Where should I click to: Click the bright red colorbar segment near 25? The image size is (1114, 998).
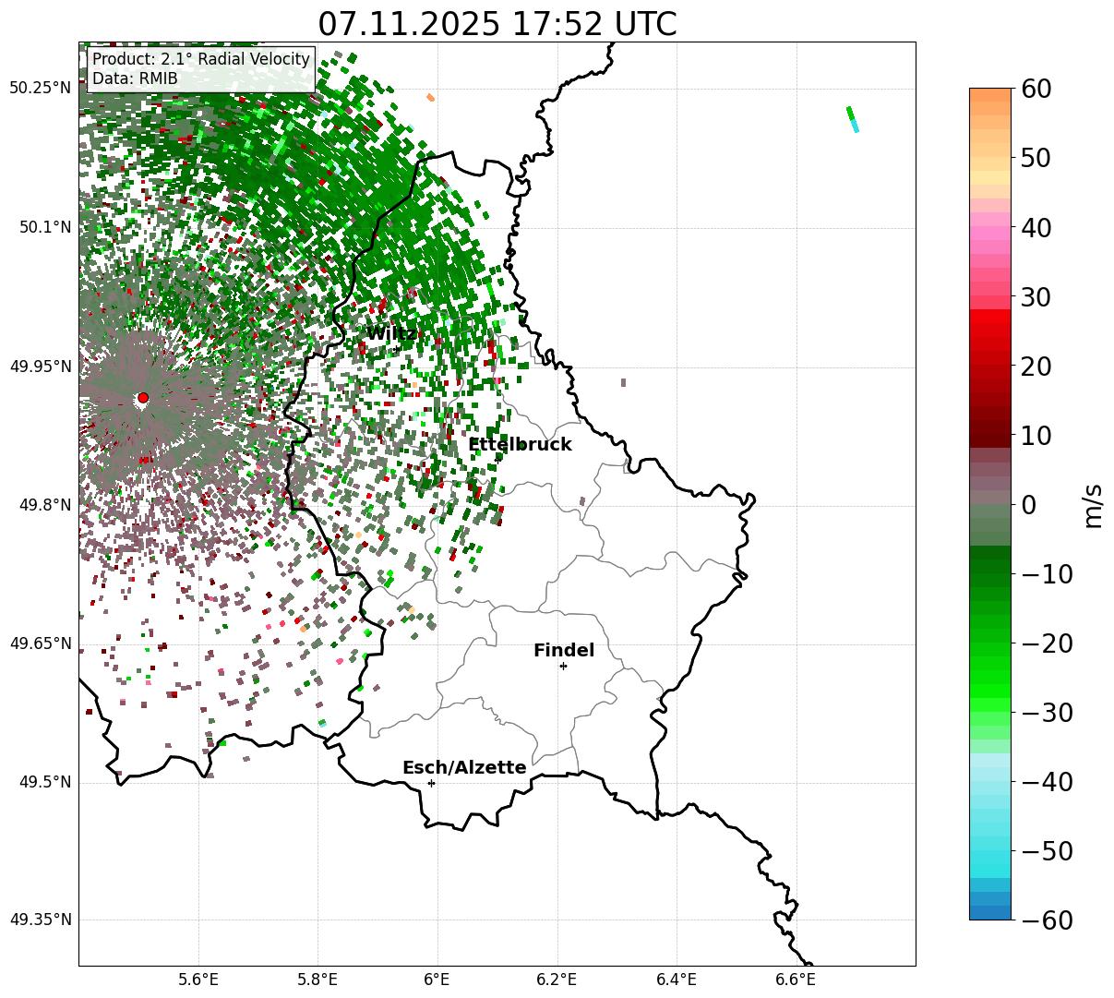pyautogui.click(x=990, y=316)
